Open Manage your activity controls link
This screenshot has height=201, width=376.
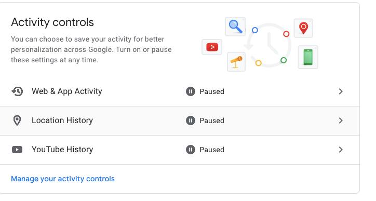(x=63, y=179)
